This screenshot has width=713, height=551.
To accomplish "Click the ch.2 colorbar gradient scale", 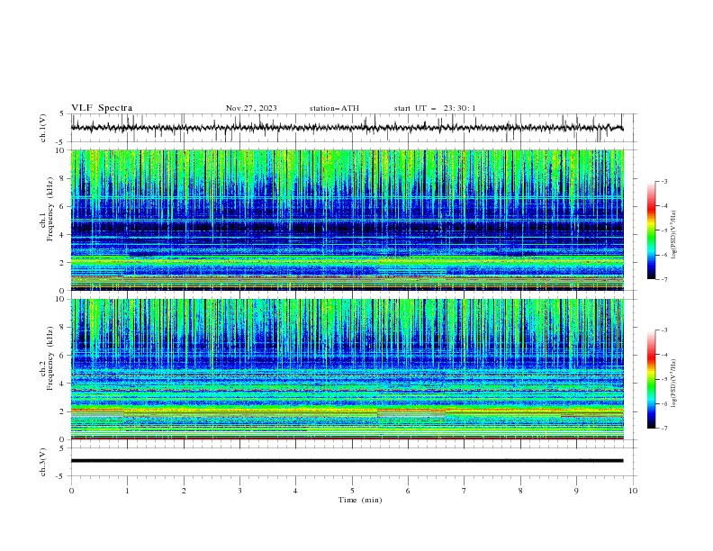I will 652,379.
